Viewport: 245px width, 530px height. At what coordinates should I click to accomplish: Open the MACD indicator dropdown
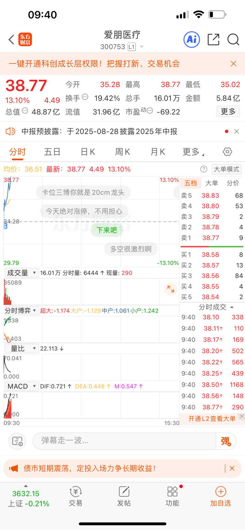[21, 386]
